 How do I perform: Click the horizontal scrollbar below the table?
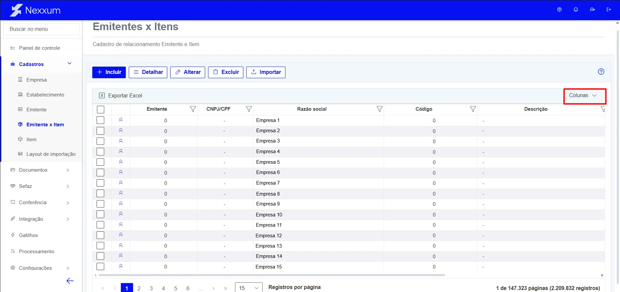[271, 275]
